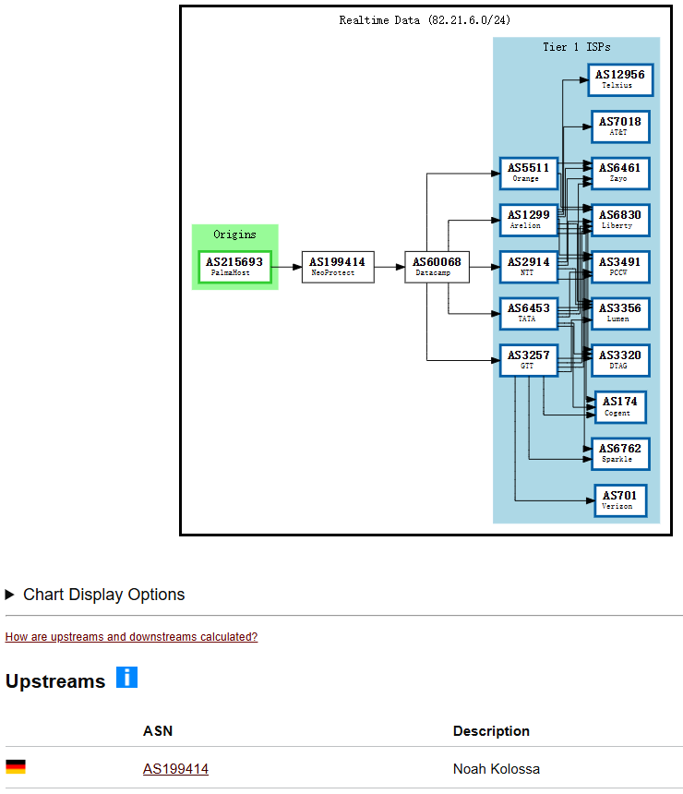Click the AS12956 Telxius node
The image size is (683, 794).
619,79
